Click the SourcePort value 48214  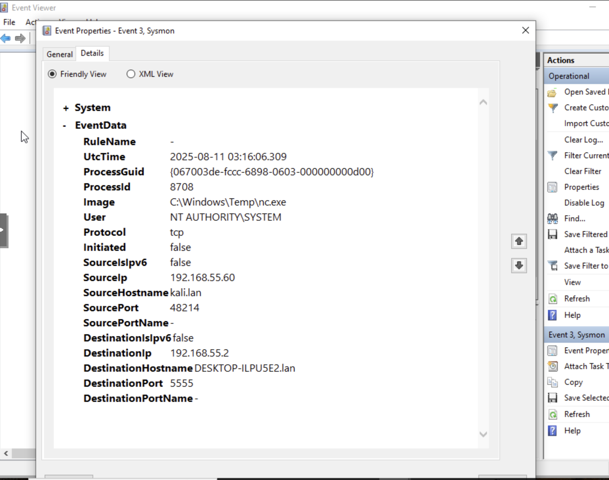(184, 308)
